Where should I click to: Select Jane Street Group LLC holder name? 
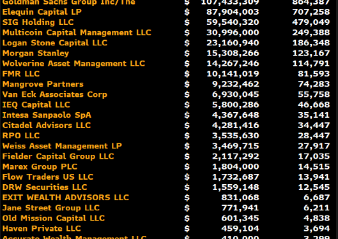[x=51, y=208]
